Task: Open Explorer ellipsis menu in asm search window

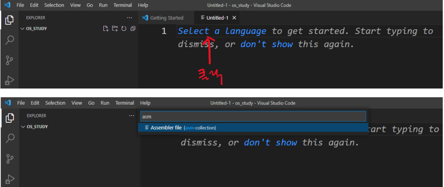Action: click(x=131, y=116)
